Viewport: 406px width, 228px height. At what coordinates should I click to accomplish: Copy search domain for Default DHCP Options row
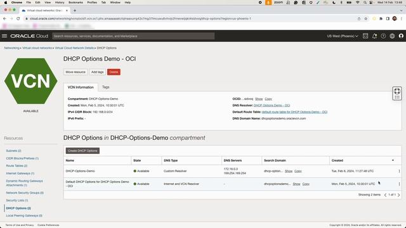coord(306,184)
